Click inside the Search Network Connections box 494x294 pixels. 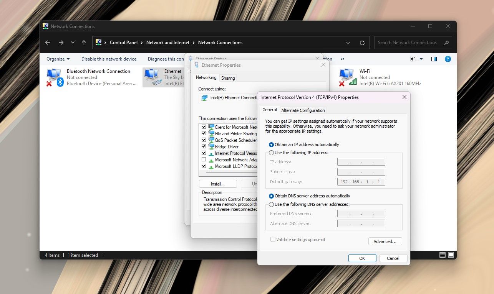pyautogui.click(x=407, y=43)
